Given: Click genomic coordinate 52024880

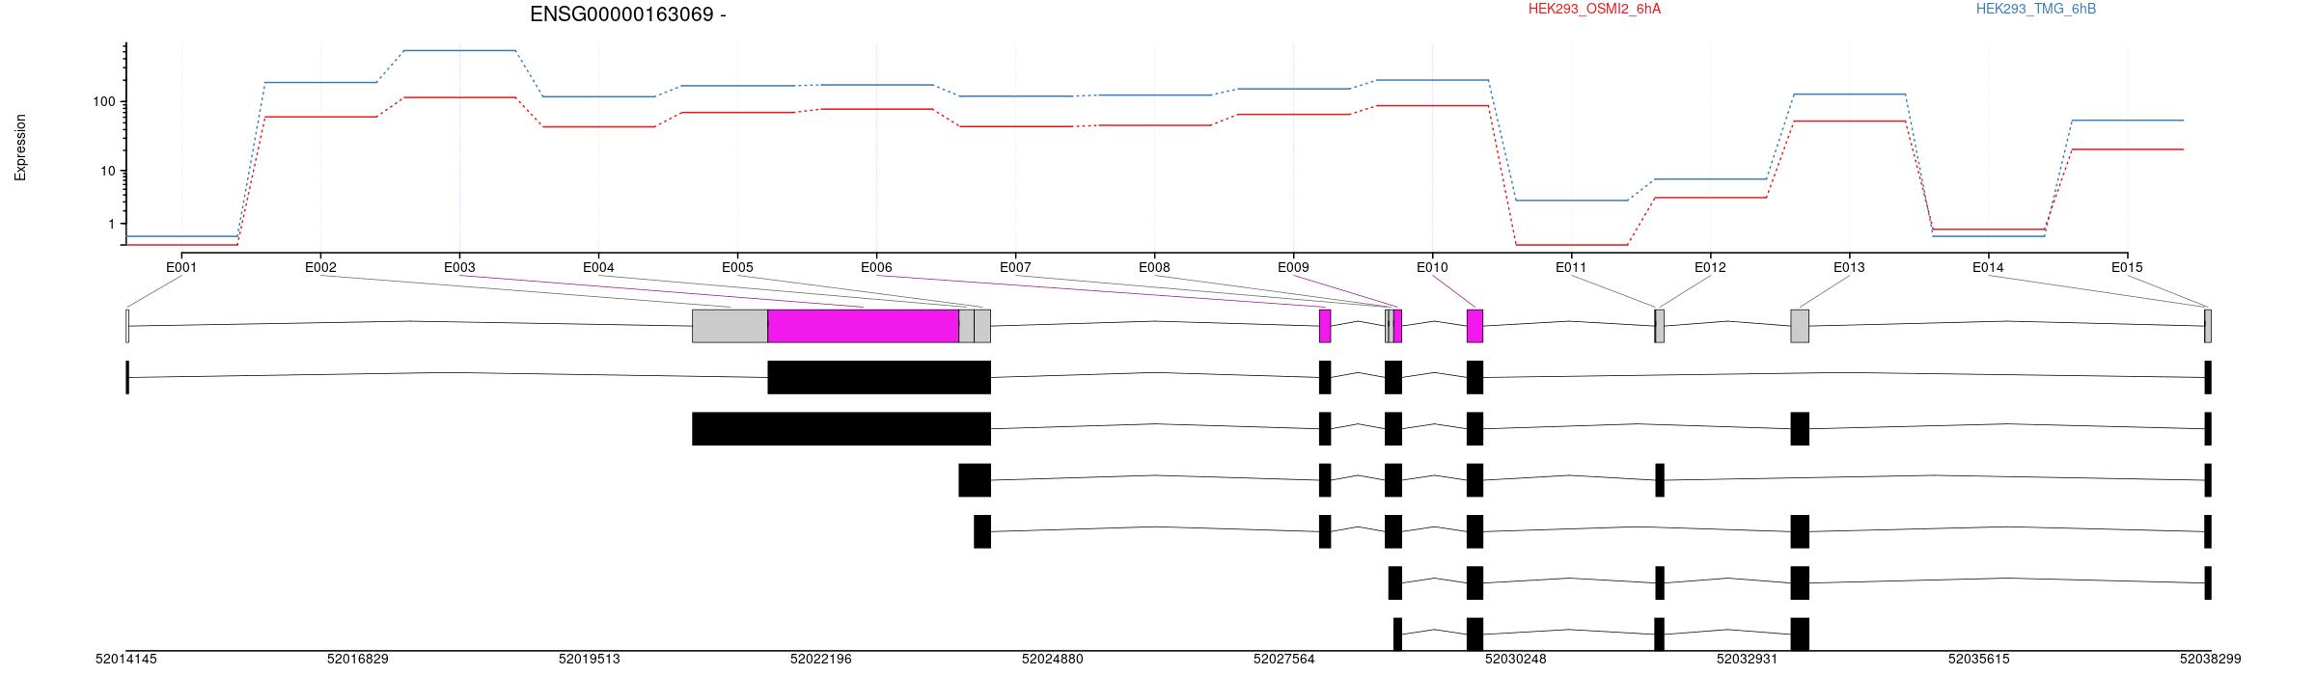Looking at the screenshot, I should point(1053,660).
